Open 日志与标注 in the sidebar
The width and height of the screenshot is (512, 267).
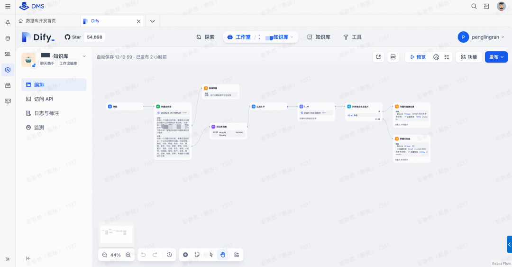click(x=54, y=113)
